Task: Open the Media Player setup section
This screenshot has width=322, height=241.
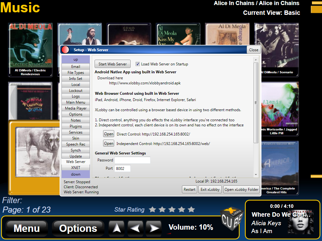Action: (x=76, y=108)
